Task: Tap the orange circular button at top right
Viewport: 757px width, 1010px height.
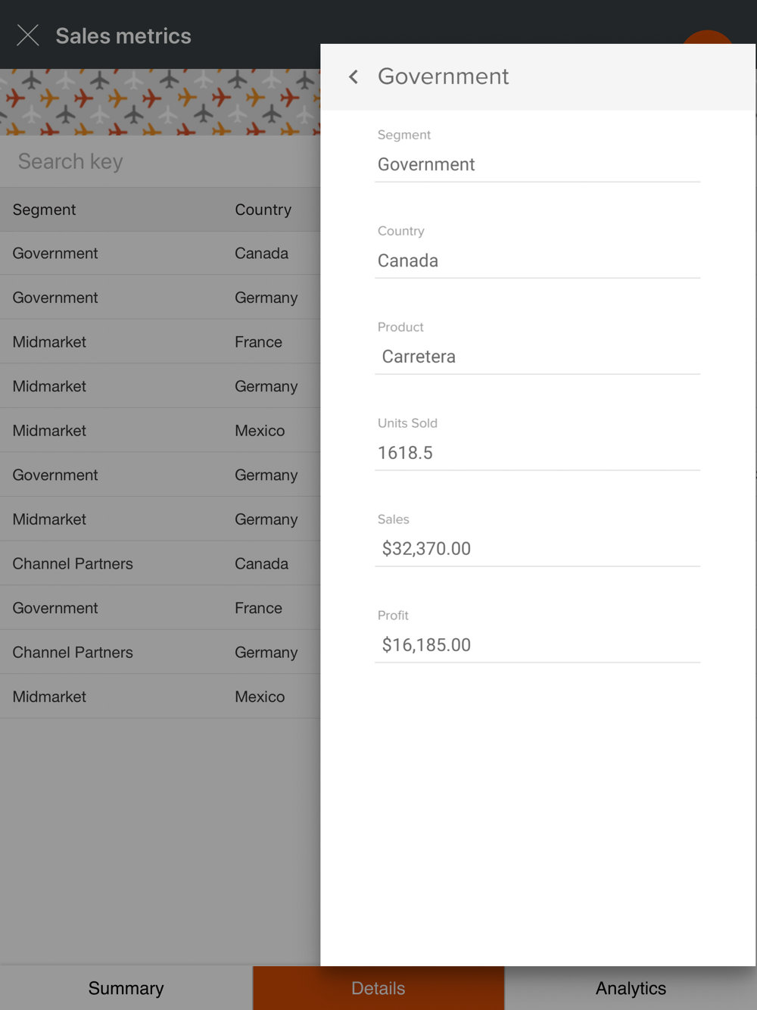Action: (x=708, y=38)
